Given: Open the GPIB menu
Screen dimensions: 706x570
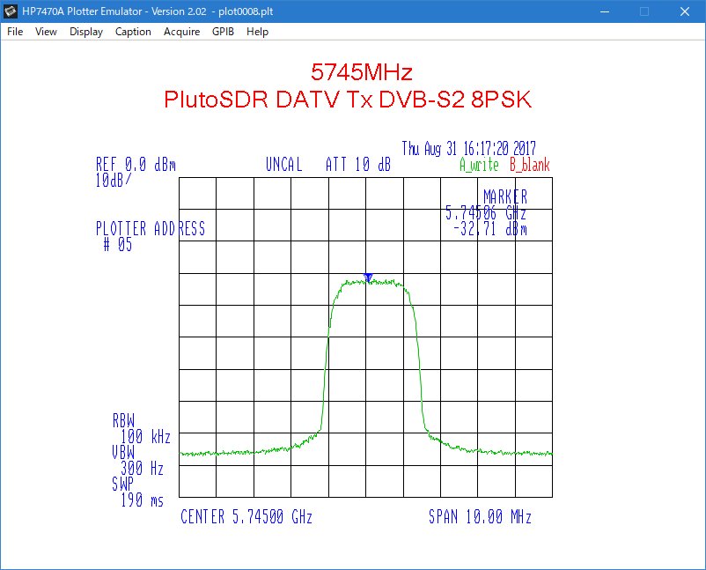Looking at the screenshot, I should 223,32.
